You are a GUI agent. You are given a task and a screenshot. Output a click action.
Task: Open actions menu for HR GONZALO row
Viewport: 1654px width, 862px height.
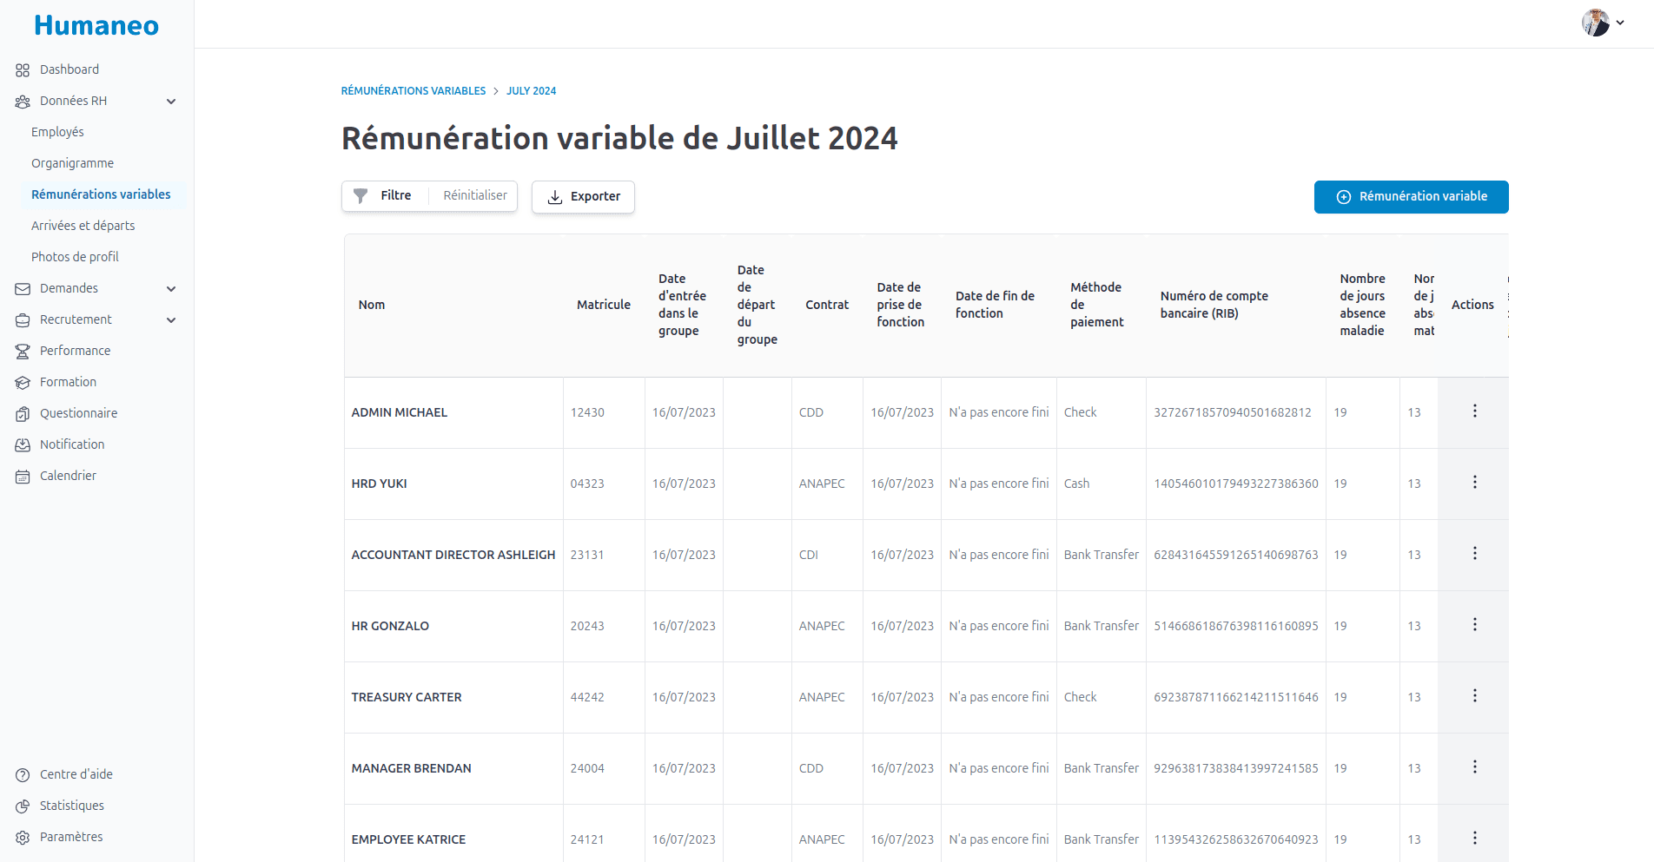point(1474,625)
